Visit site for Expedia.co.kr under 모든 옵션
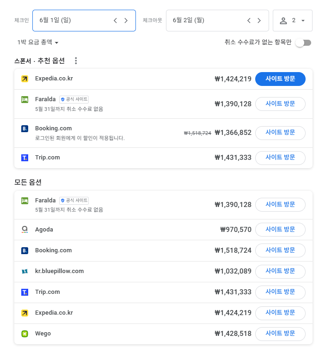 pyautogui.click(x=280, y=313)
